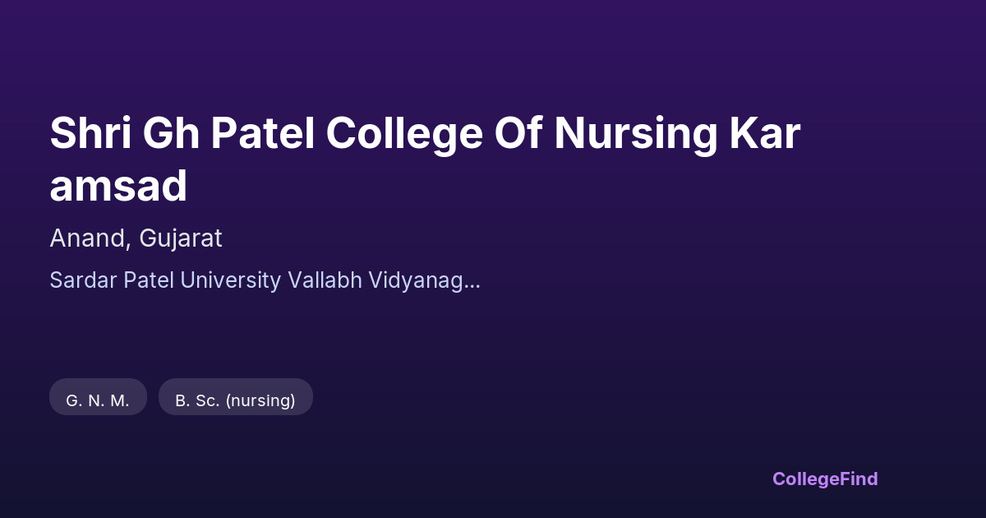Click the comma between Anand and Gujarat
Screen dimensions: 986x518
130,245
